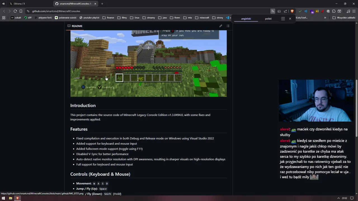The height and width of the screenshot is (201, 358).
Task: Open File Explorer from taskbar
Action: (11, 198)
